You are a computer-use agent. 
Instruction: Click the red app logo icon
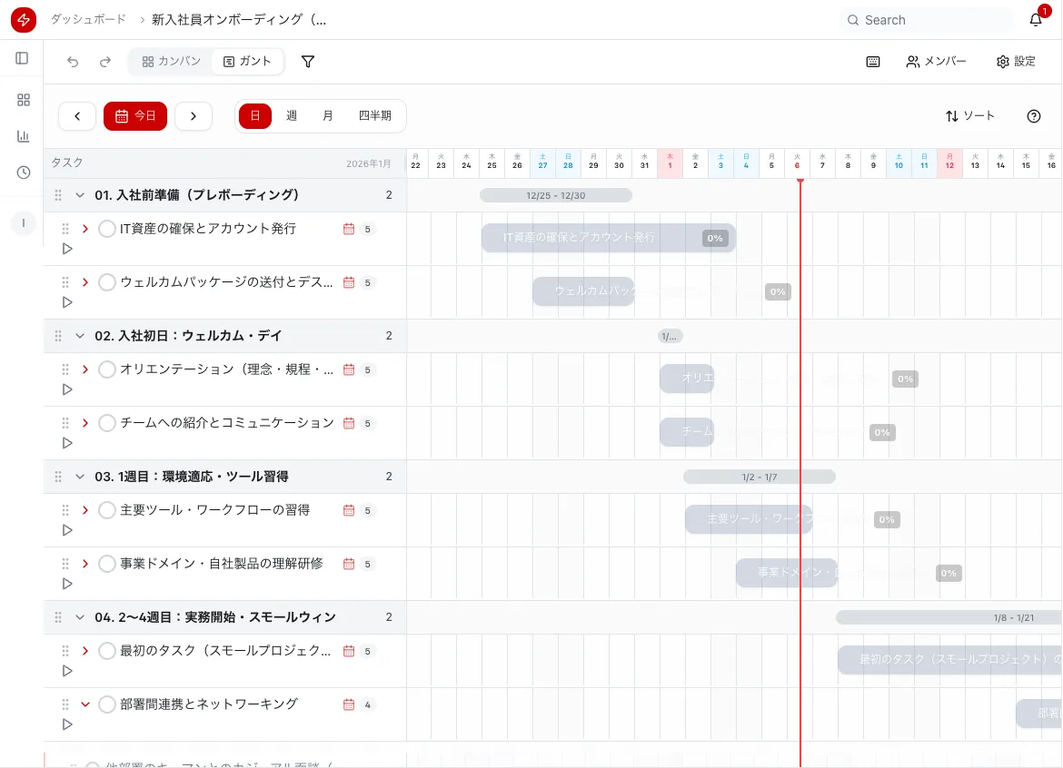(23, 20)
